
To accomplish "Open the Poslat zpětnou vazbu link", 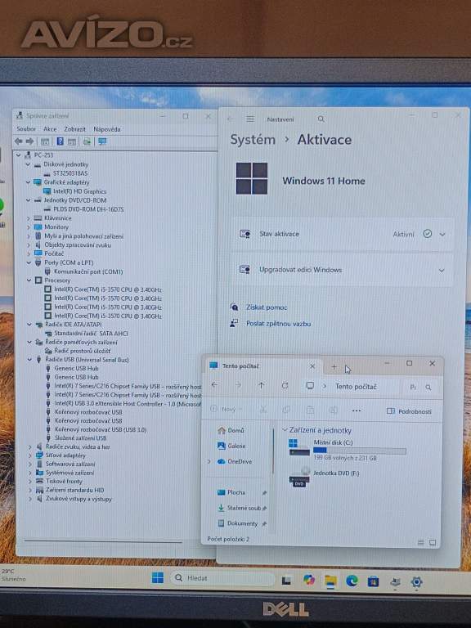I will click(278, 324).
